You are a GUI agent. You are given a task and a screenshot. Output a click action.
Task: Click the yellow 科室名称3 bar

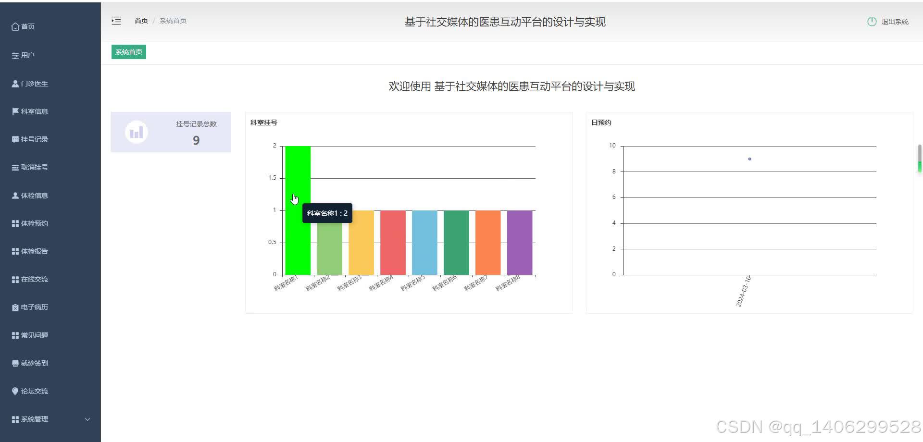(361, 243)
